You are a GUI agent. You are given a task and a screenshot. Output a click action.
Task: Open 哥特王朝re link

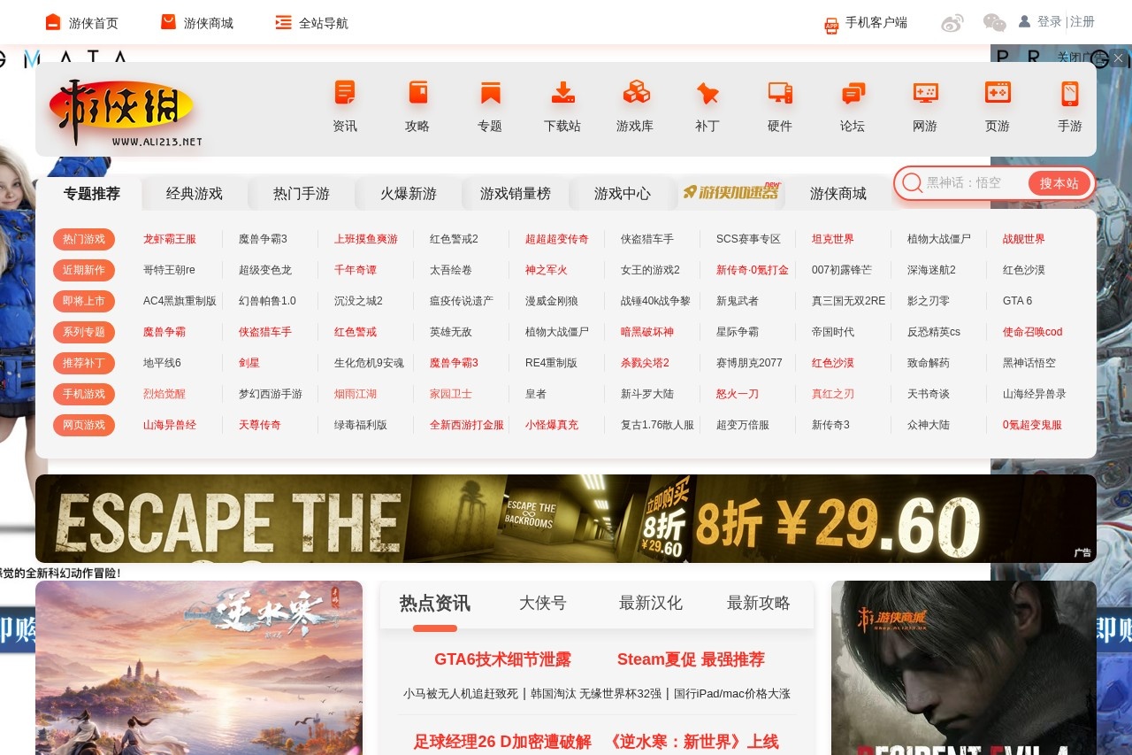click(169, 270)
